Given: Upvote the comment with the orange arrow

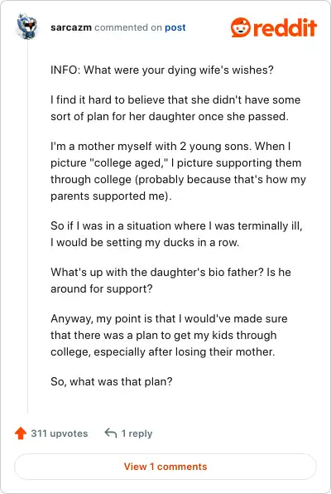Looking at the screenshot, I should tap(21, 433).
